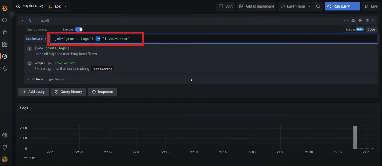The image size is (382, 166).
Task: Switch to Live log tailing
Action: 371,6
